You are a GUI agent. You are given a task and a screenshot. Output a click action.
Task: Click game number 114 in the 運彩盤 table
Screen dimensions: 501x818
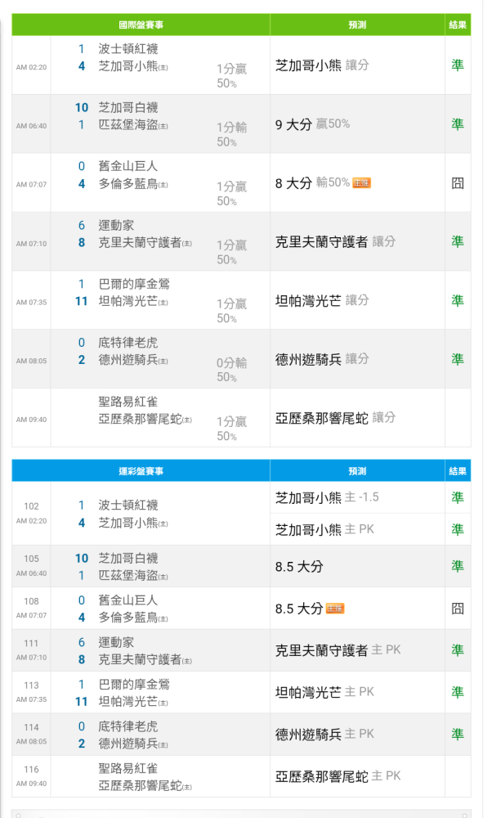(31, 727)
